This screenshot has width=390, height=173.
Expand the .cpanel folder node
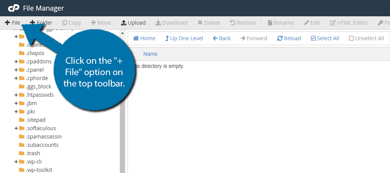[x=16, y=70]
